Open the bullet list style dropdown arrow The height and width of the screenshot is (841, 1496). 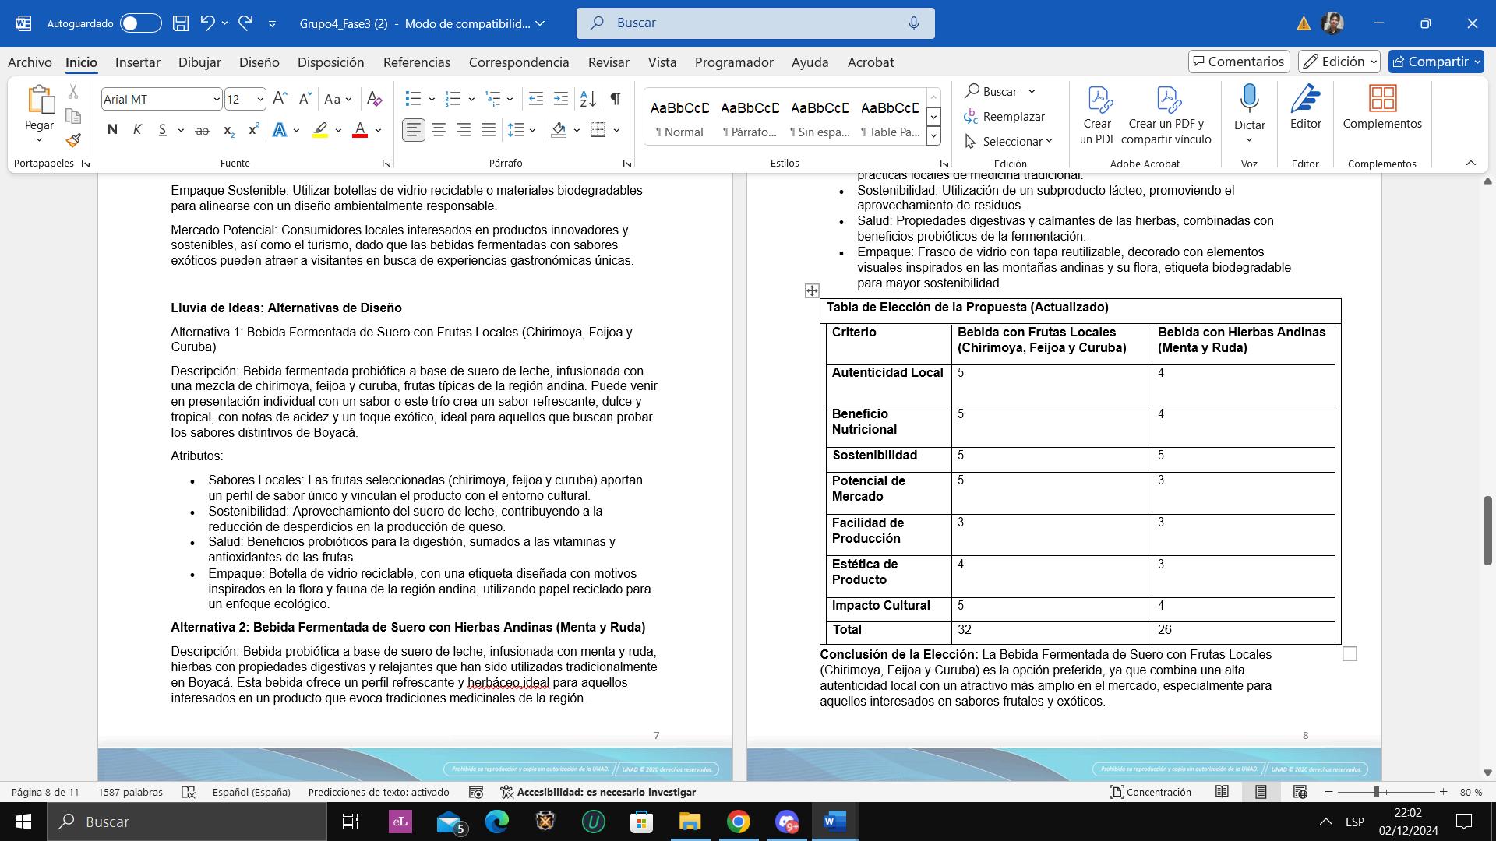432,99
